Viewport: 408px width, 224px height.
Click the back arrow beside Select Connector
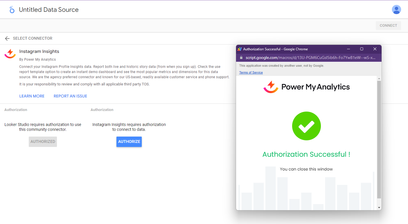tap(7, 39)
